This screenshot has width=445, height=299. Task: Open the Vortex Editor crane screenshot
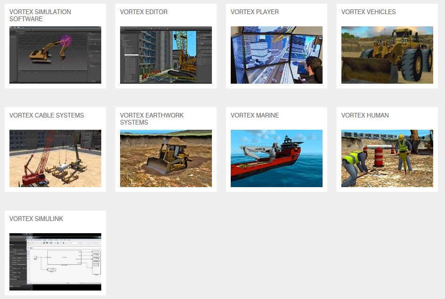(166, 55)
